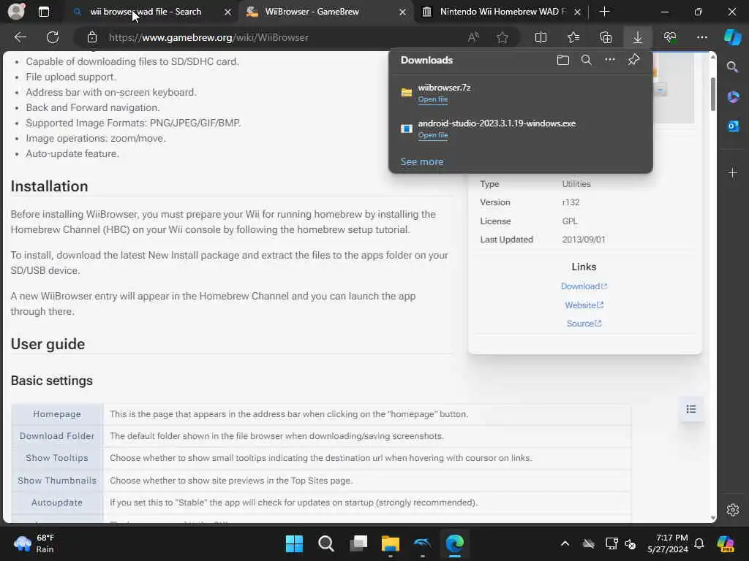The image size is (749, 561).
Task: Open the Website link under Links
Action: tap(584, 305)
